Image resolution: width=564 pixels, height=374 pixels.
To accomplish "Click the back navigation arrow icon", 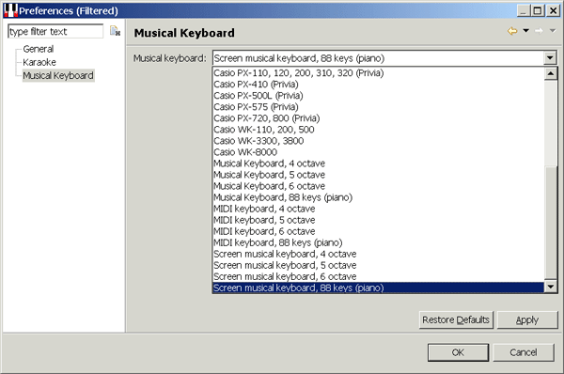I will tap(512, 31).
